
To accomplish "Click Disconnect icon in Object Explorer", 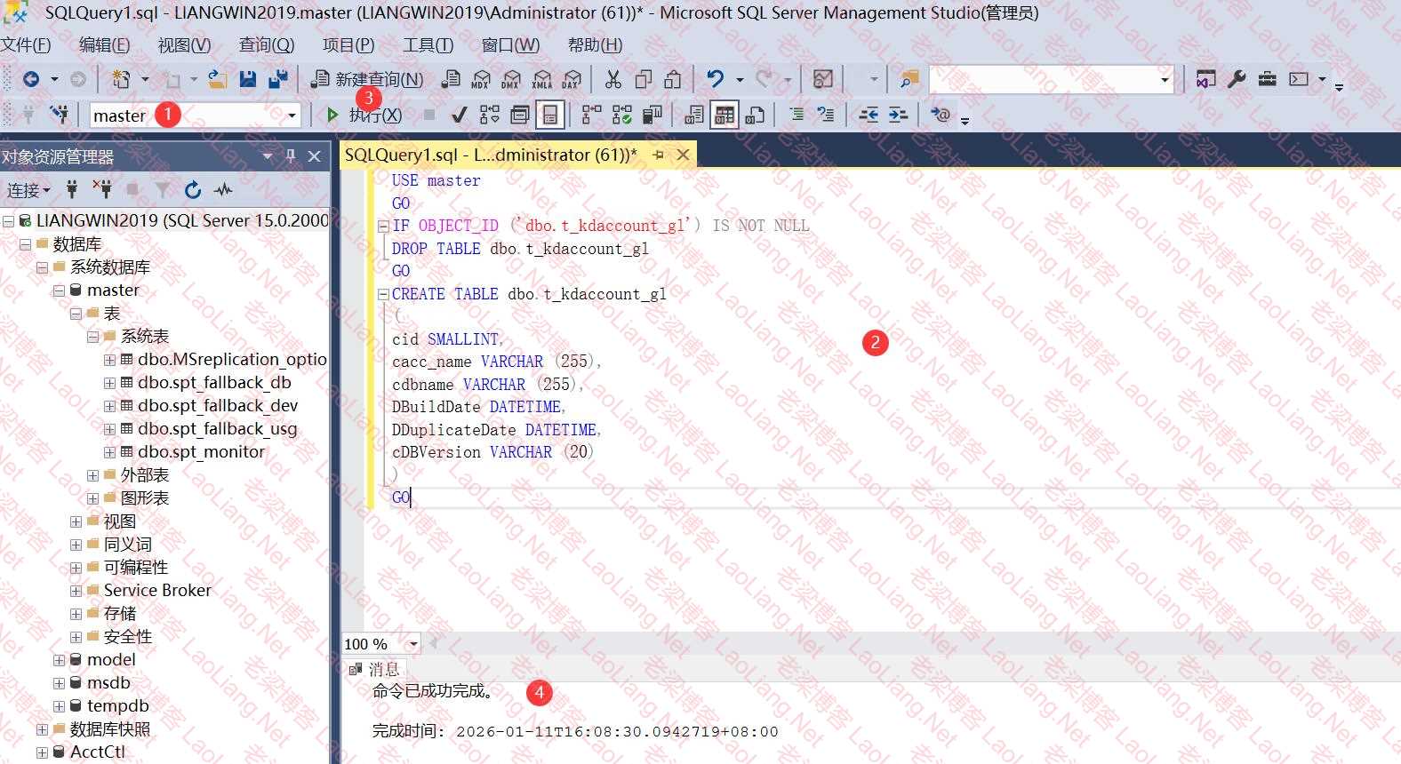I will tap(102, 189).
